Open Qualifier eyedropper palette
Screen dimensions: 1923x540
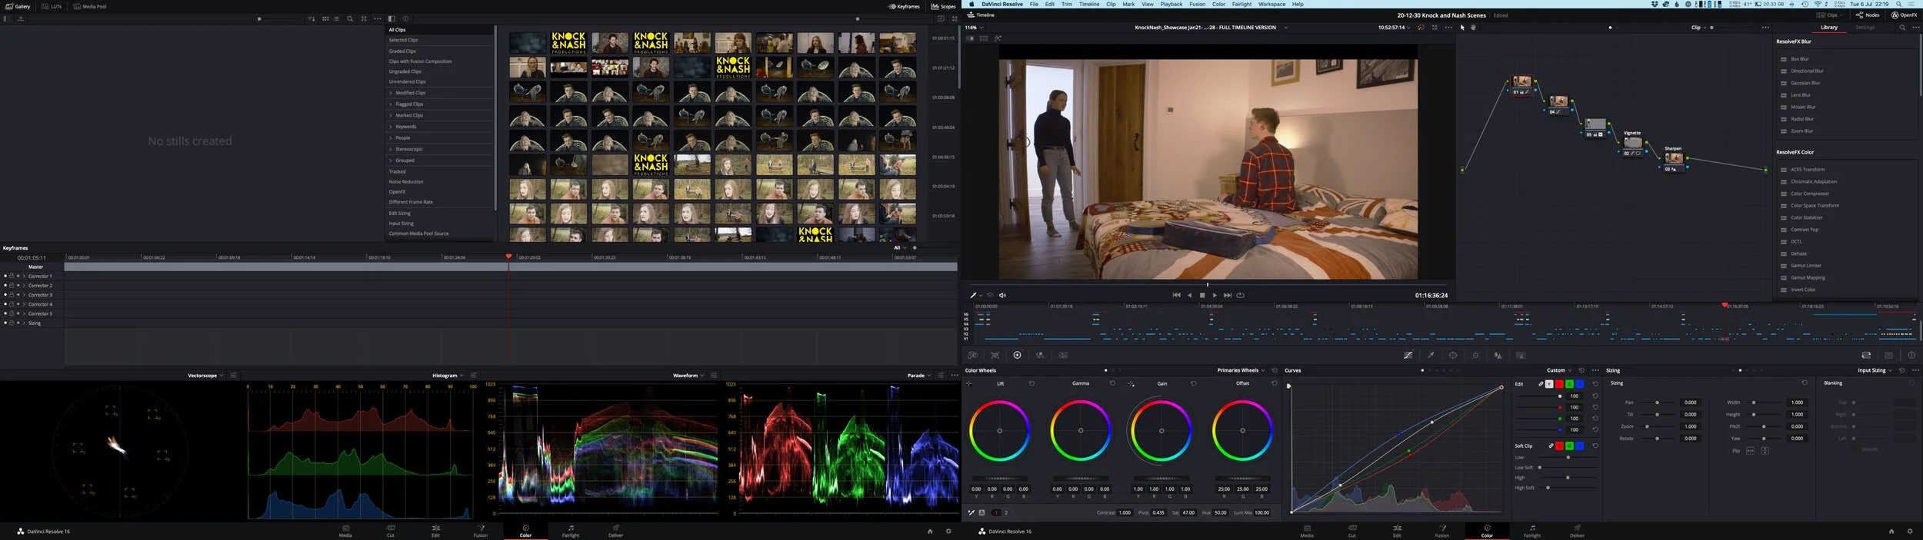[x=1431, y=355]
